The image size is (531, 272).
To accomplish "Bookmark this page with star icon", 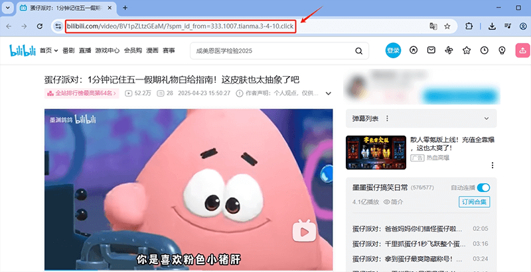I will click(x=447, y=26).
